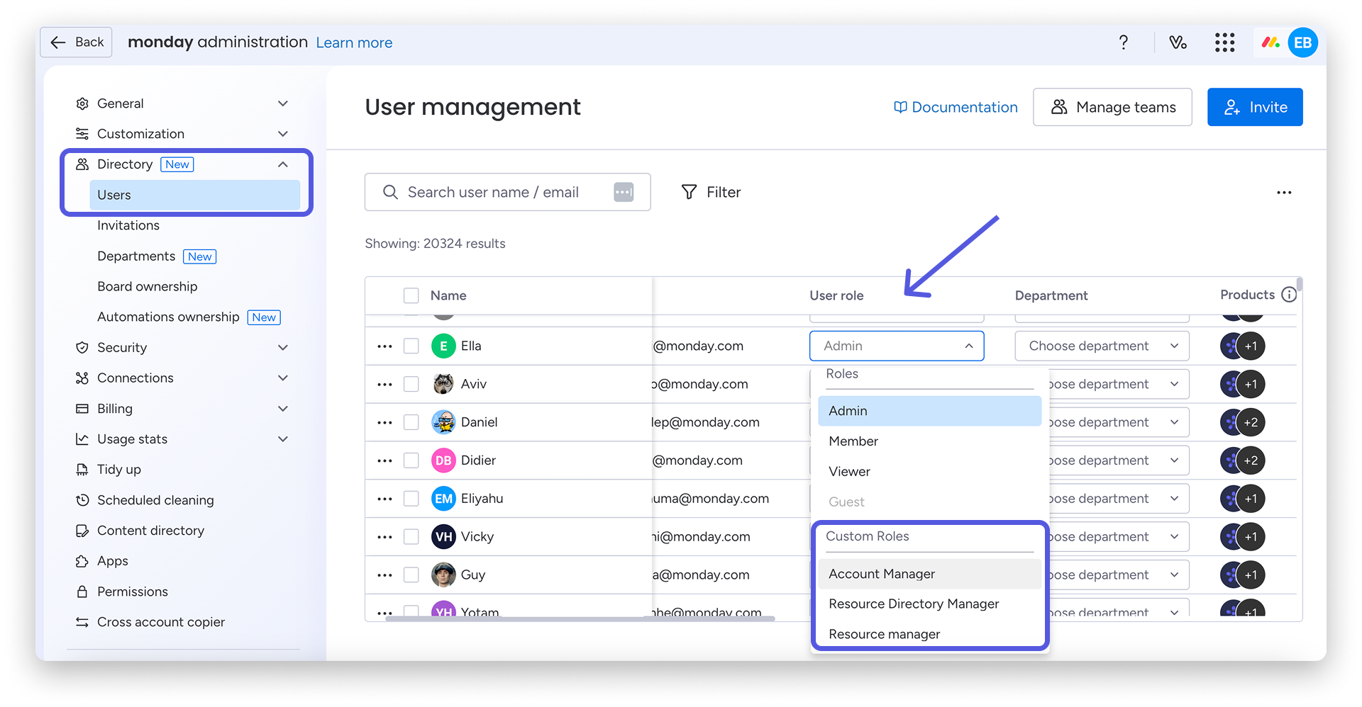This screenshot has height=707, width=1362.
Task: Open row actions menu for Daniel
Action: tap(384, 423)
